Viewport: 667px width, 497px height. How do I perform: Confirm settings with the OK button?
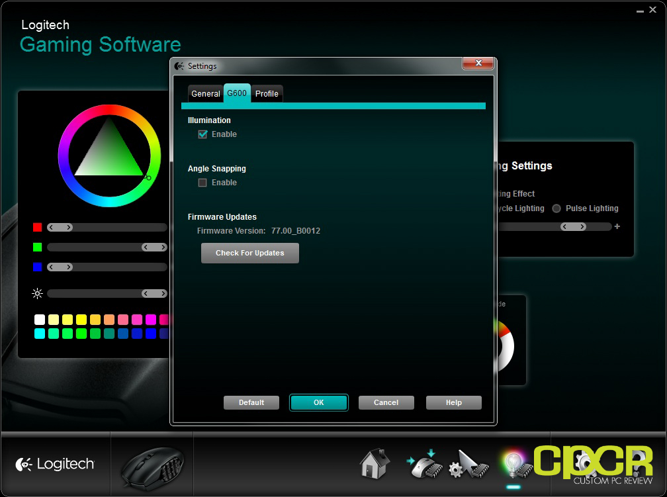coord(319,402)
